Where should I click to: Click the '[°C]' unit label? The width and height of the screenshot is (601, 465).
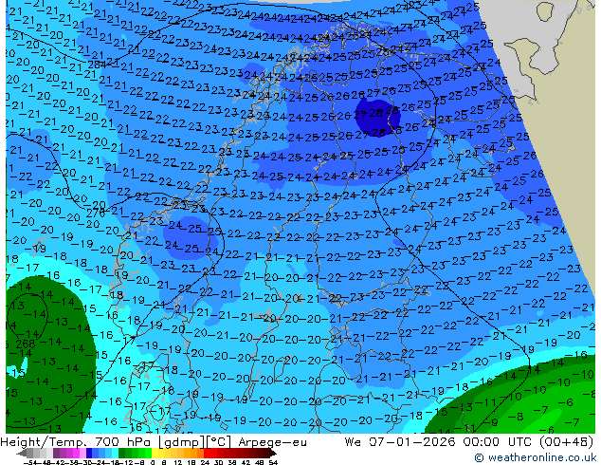[x=218, y=442]
